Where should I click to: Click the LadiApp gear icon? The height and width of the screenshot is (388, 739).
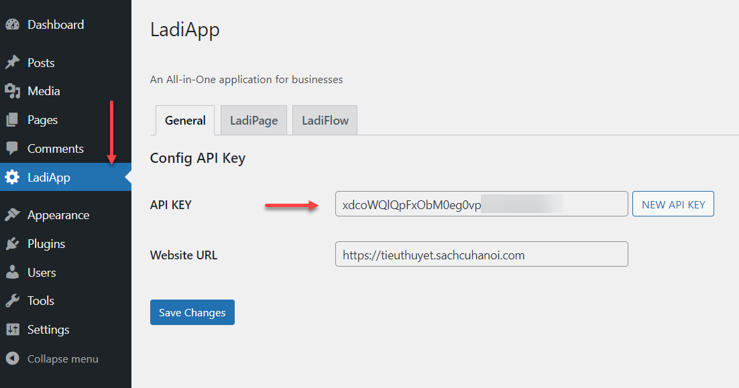tap(13, 178)
